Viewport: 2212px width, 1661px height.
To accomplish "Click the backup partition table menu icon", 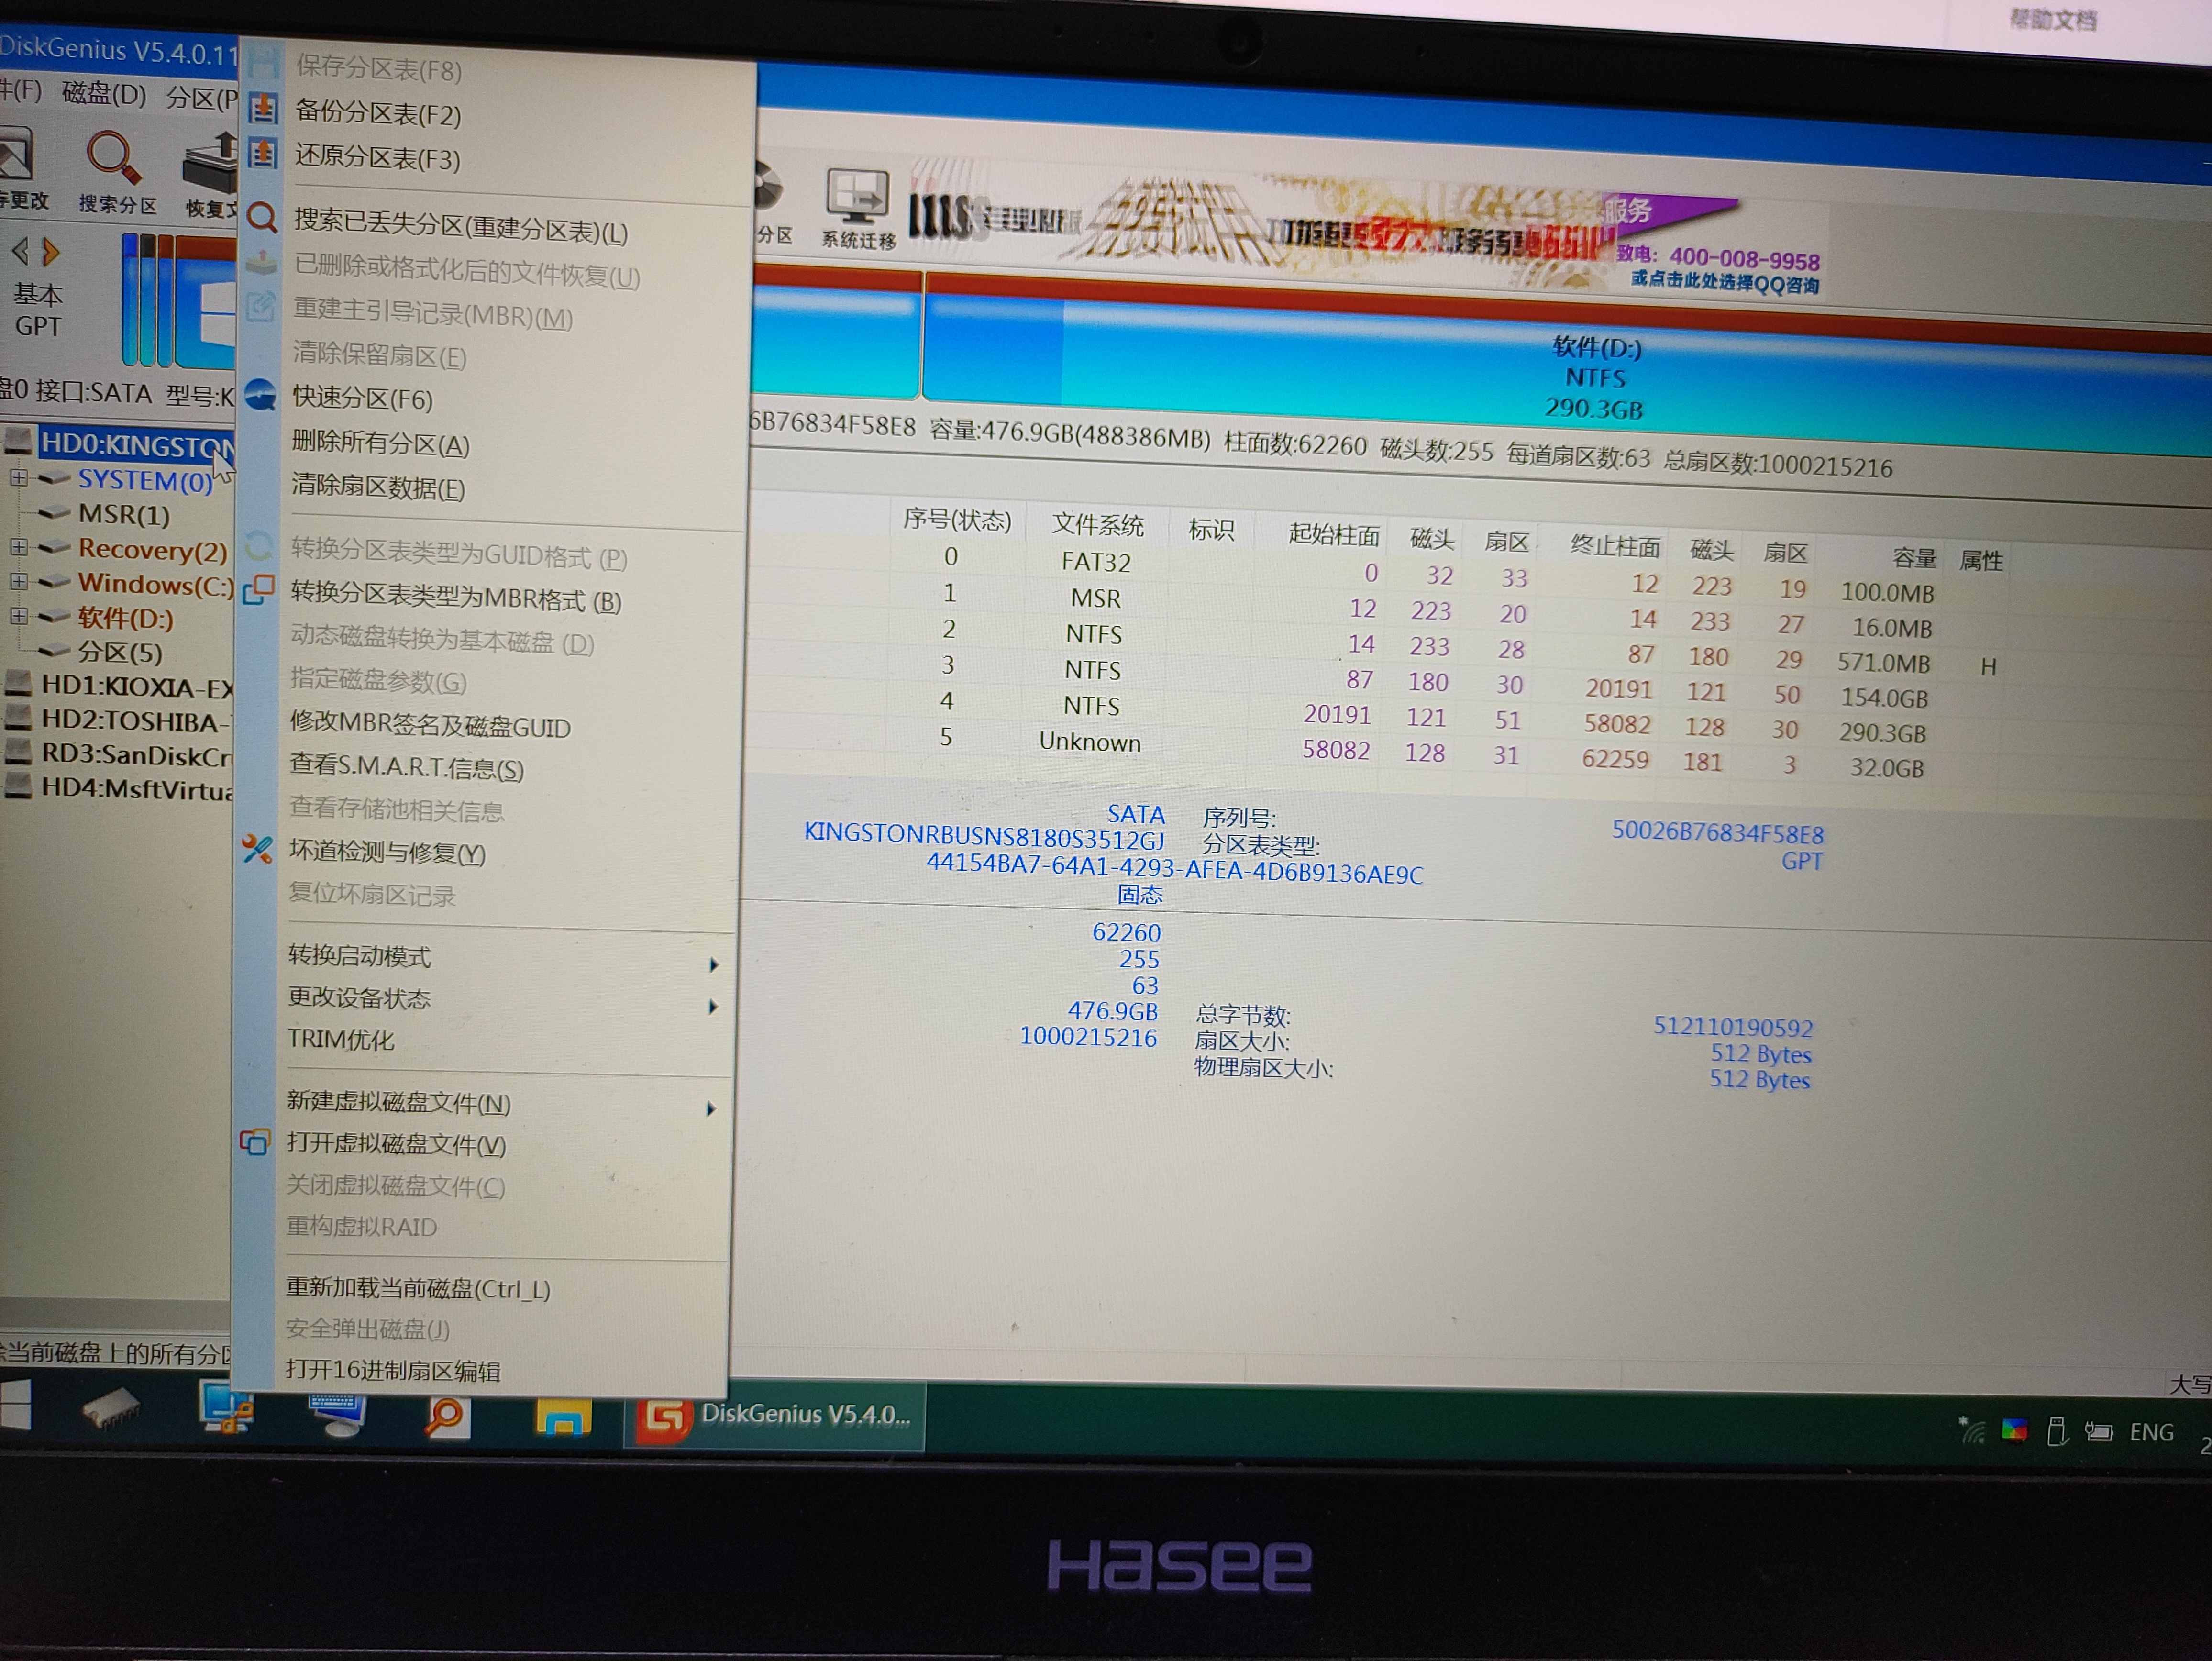I will click(263, 109).
